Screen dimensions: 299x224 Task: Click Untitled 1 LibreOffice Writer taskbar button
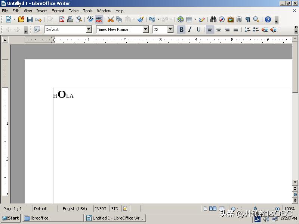click(115, 218)
